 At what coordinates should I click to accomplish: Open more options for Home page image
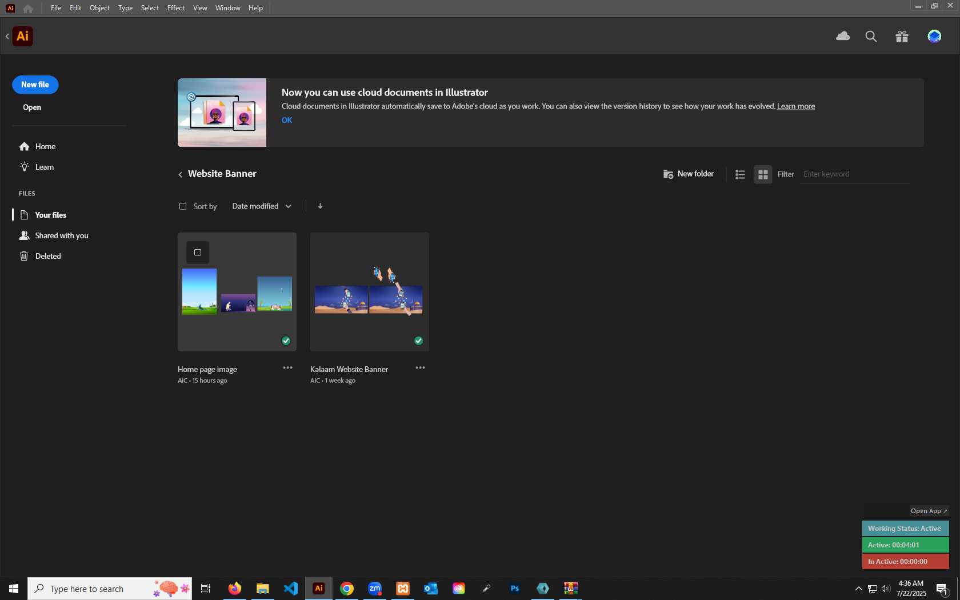click(x=287, y=368)
